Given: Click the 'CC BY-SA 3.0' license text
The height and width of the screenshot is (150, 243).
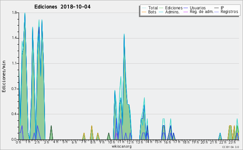Looking at the screenshot, I should (230, 147).
